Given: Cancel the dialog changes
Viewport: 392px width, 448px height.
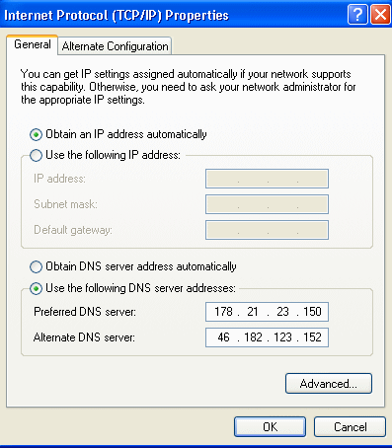Looking at the screenshot, I should pyautogui.click(x=350, y=427).
